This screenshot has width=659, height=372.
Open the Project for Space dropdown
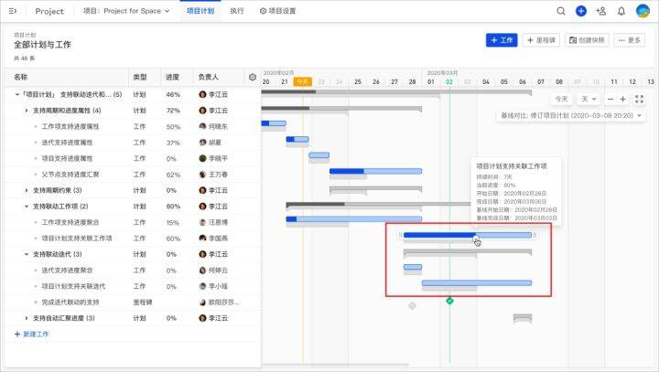point(126,11)
